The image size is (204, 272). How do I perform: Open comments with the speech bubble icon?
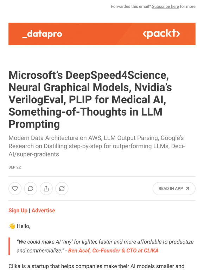pos(31,188)
